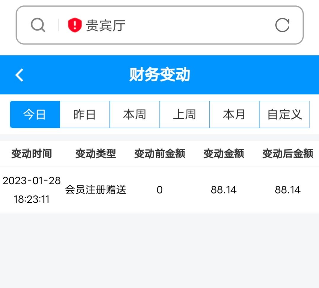Image resolution: width=319 pixels, height=288 pixels.
Task: Tap the search magnifier icon in address bar
Action: tap(38, 25)
